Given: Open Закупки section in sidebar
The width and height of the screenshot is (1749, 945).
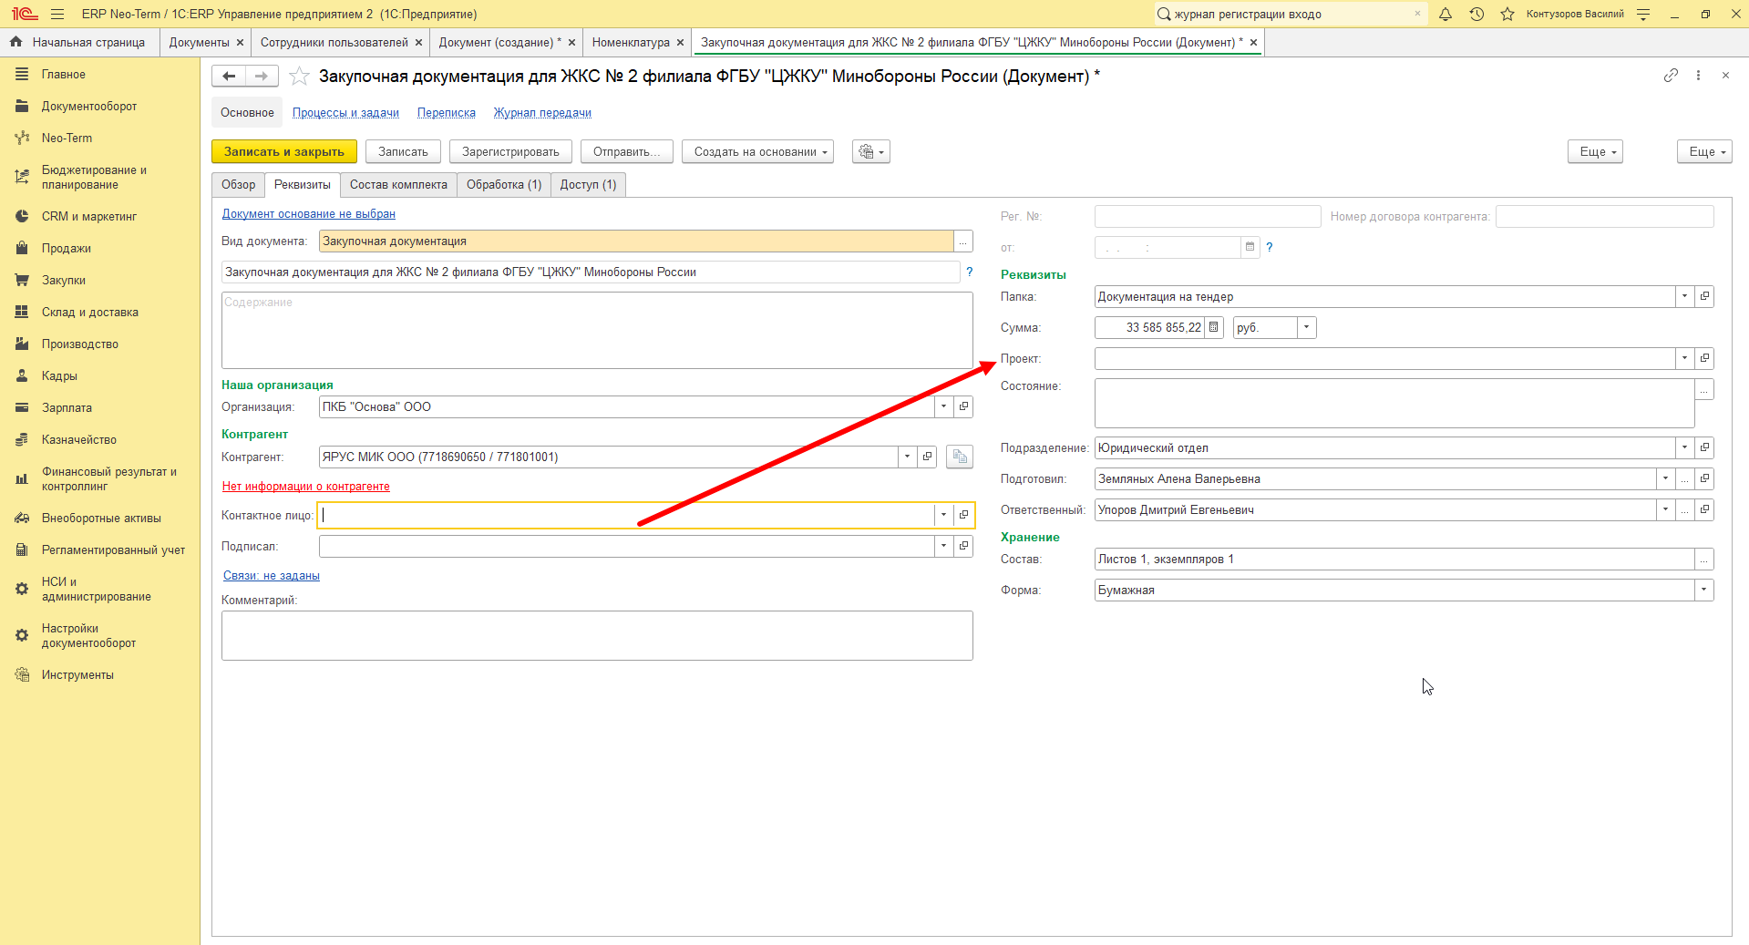Looking at the screenshot, I should click(64, 281).
